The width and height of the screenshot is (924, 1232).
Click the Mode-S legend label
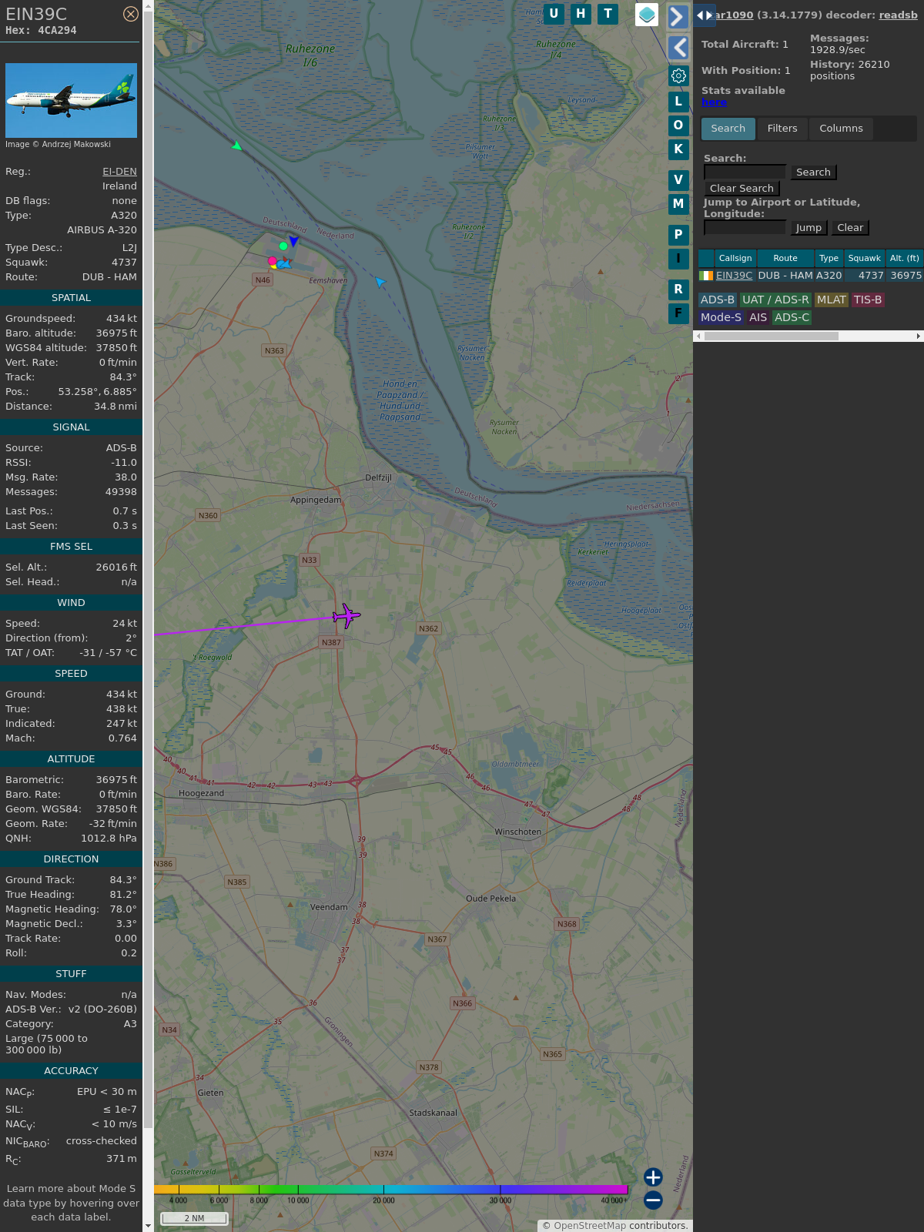coord(721,317)
